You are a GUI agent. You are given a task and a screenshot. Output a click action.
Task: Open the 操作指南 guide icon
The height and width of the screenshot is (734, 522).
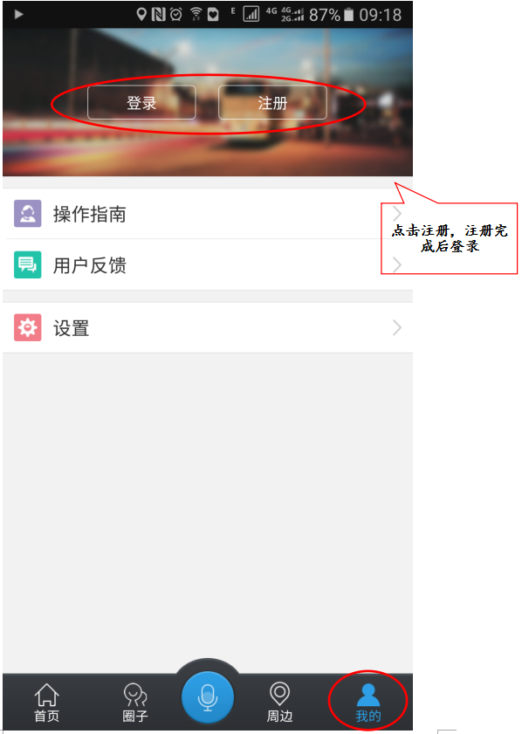tap(28, 214)
